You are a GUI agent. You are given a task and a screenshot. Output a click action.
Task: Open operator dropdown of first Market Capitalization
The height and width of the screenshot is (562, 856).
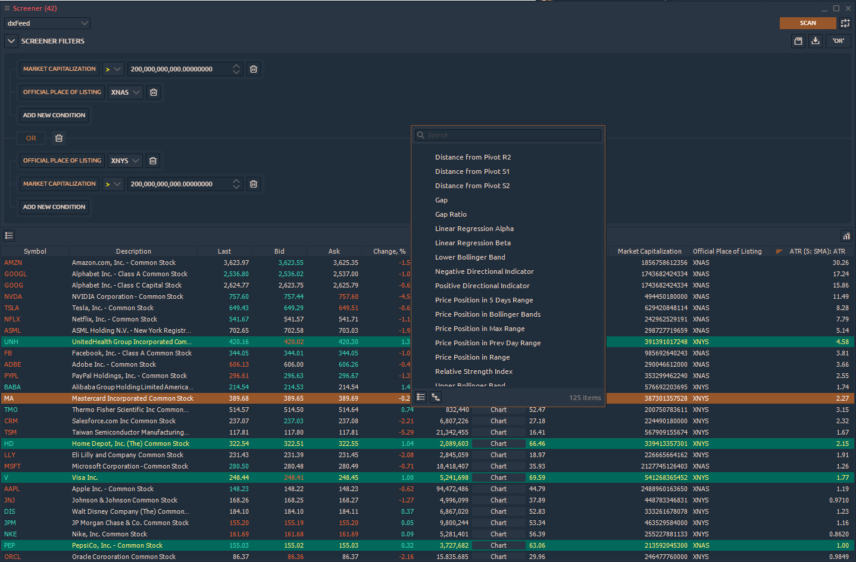pyautogui.click(x=113, y=69)
